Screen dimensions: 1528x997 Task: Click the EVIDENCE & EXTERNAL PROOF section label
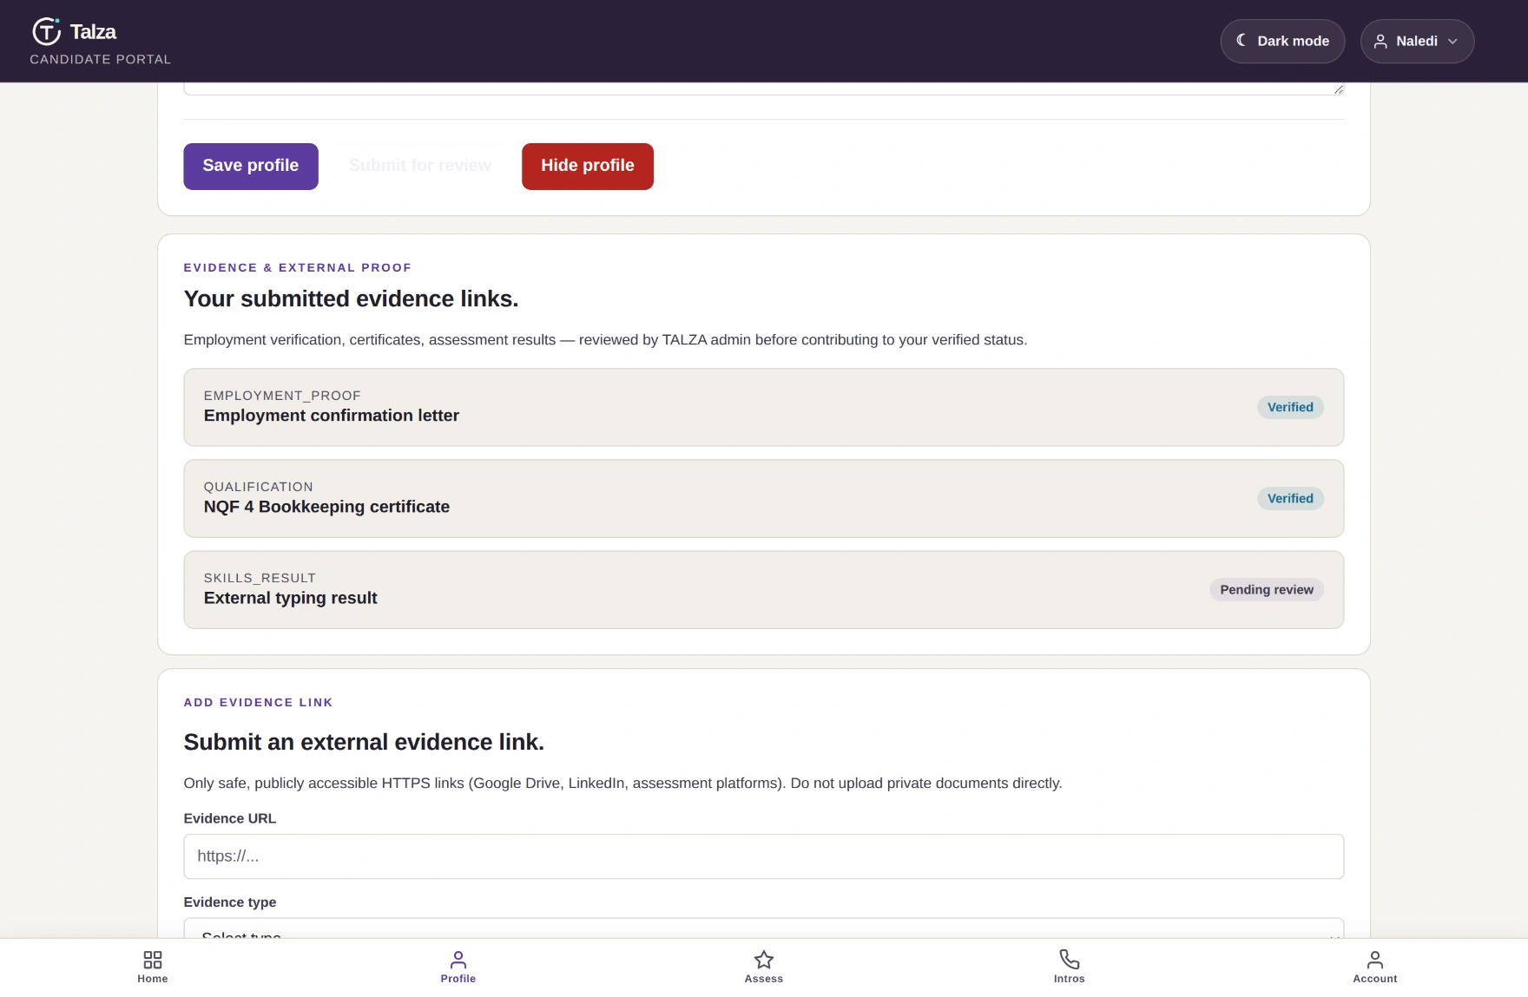click(x=298, y=268)
